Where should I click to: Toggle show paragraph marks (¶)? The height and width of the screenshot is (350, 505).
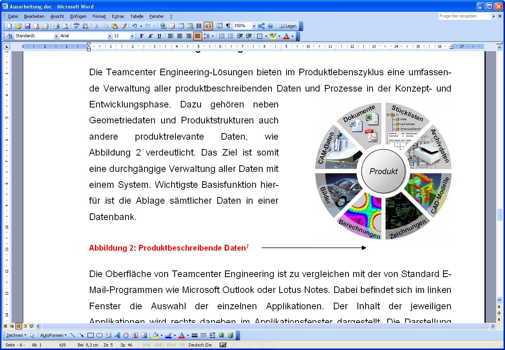tap(228, 26)
